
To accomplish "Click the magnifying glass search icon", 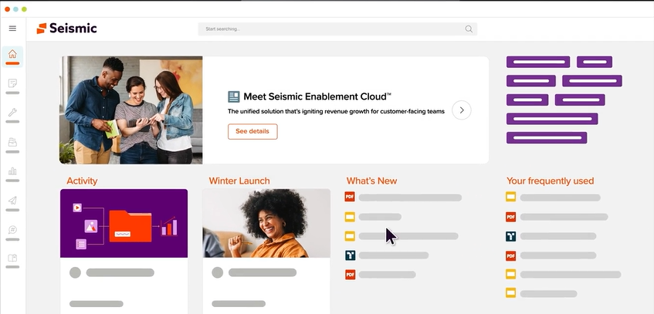I will click(469, 29).
